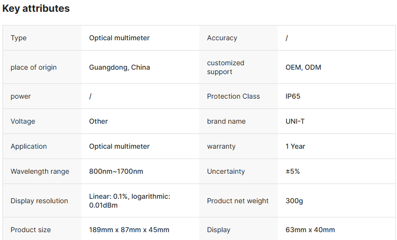397x240 pixels.
Task: Click the Display resolution label
Action: point(39,201)
